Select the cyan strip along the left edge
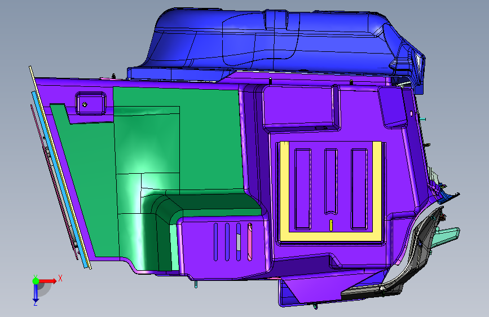The height and width of the screenshot is (317, 489). coord(59,180)
